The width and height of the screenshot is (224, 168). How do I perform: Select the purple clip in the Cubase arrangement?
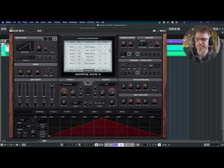(175, 42)
